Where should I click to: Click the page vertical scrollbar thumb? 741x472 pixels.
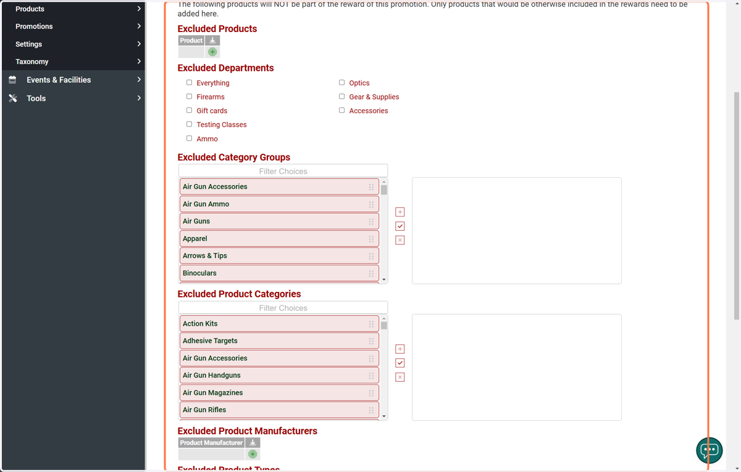coord(736,205)
